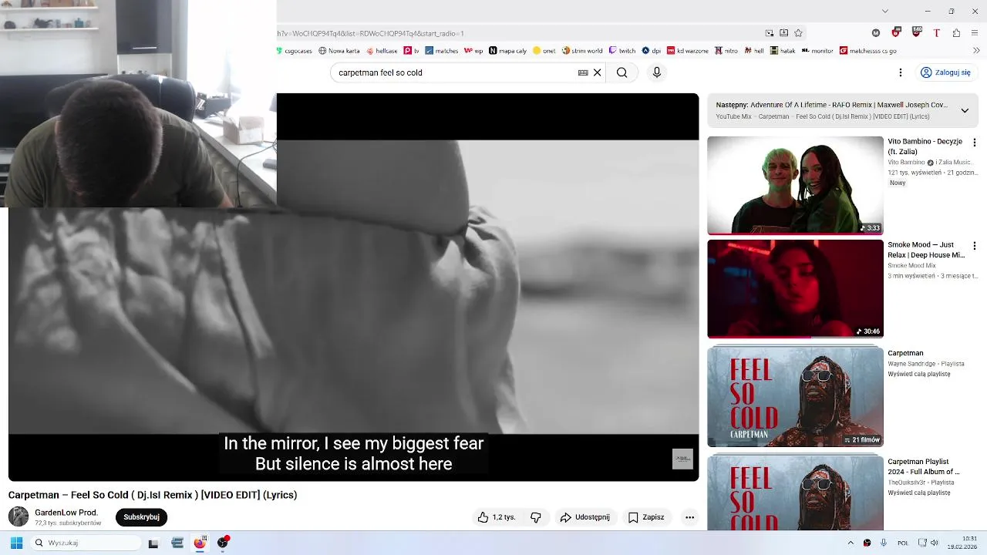The height and width of the screenshot is (555, 987).
Task: Click the YouTube search magnifier button
Action: coord(622,72)
